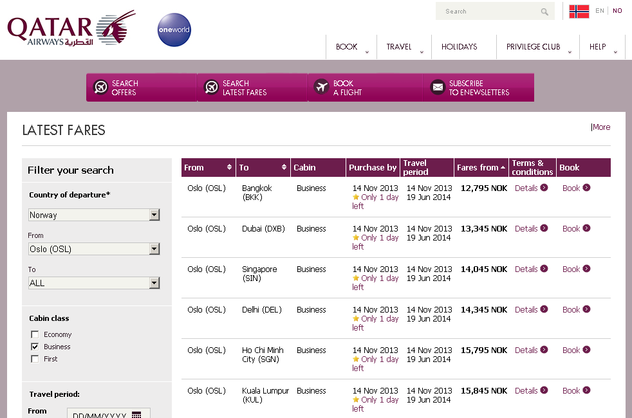Click the Norwegian flag icon
Image resolution: width=632 pixels, height=418 pixels.
pyautogui.click(x=579, y=11)
